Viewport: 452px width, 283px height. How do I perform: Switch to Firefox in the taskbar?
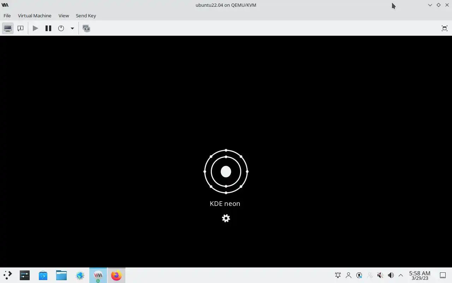[116, 275]
